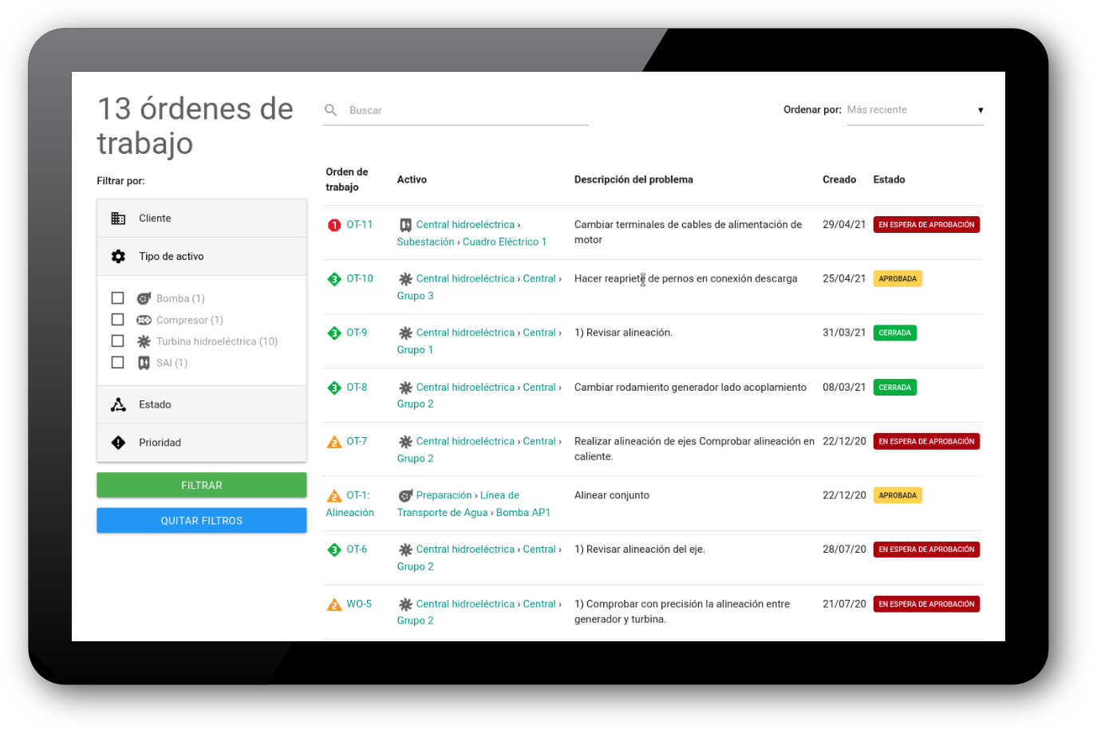The image size is (1093, 729).
Task: Select the turbine icon next to Grupo 3 asset
Action: 407,278
